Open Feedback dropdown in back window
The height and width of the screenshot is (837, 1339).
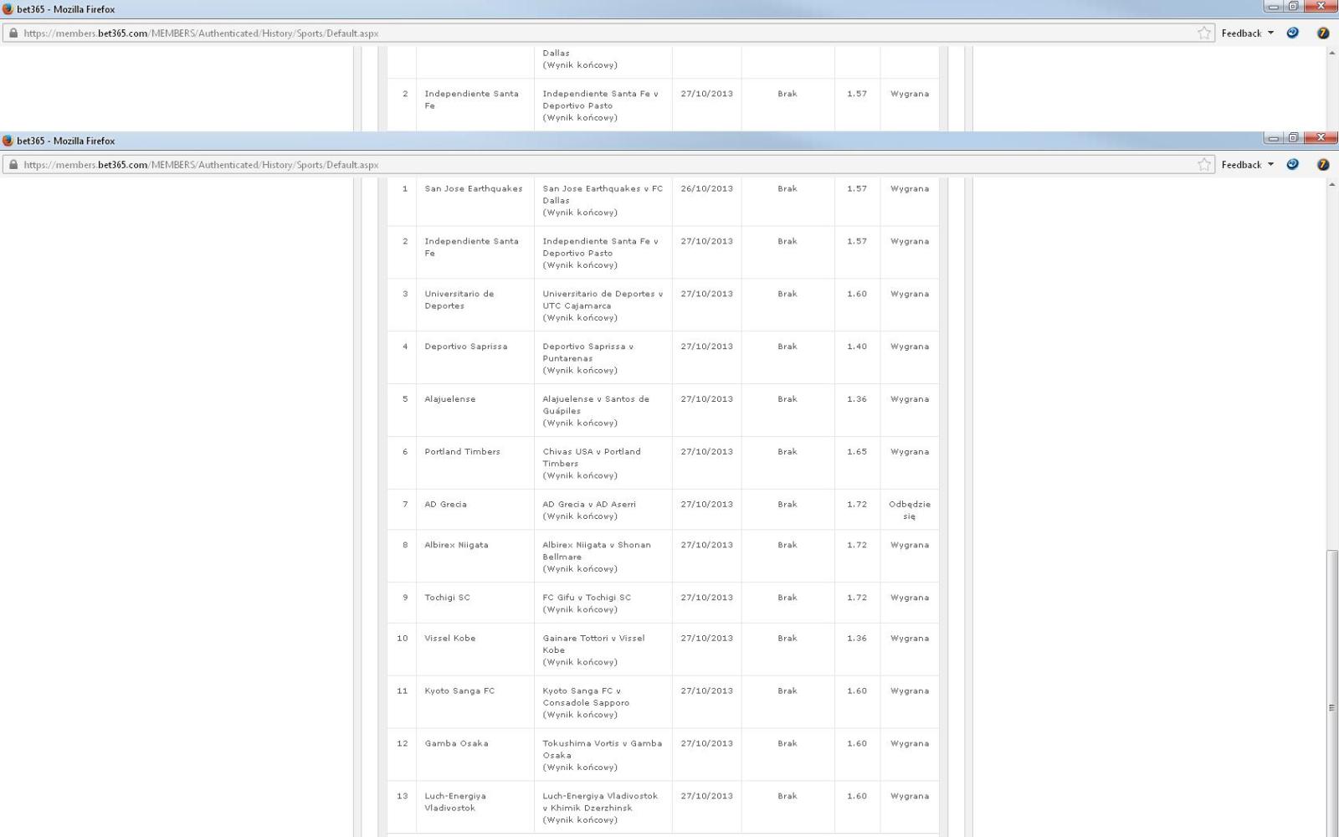[1247, 33]
